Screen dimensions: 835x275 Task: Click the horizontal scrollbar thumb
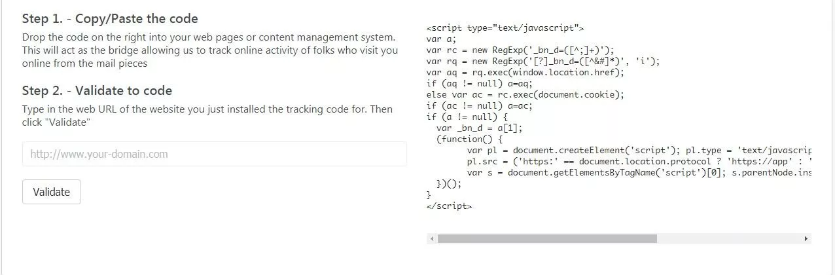point(546,239)
